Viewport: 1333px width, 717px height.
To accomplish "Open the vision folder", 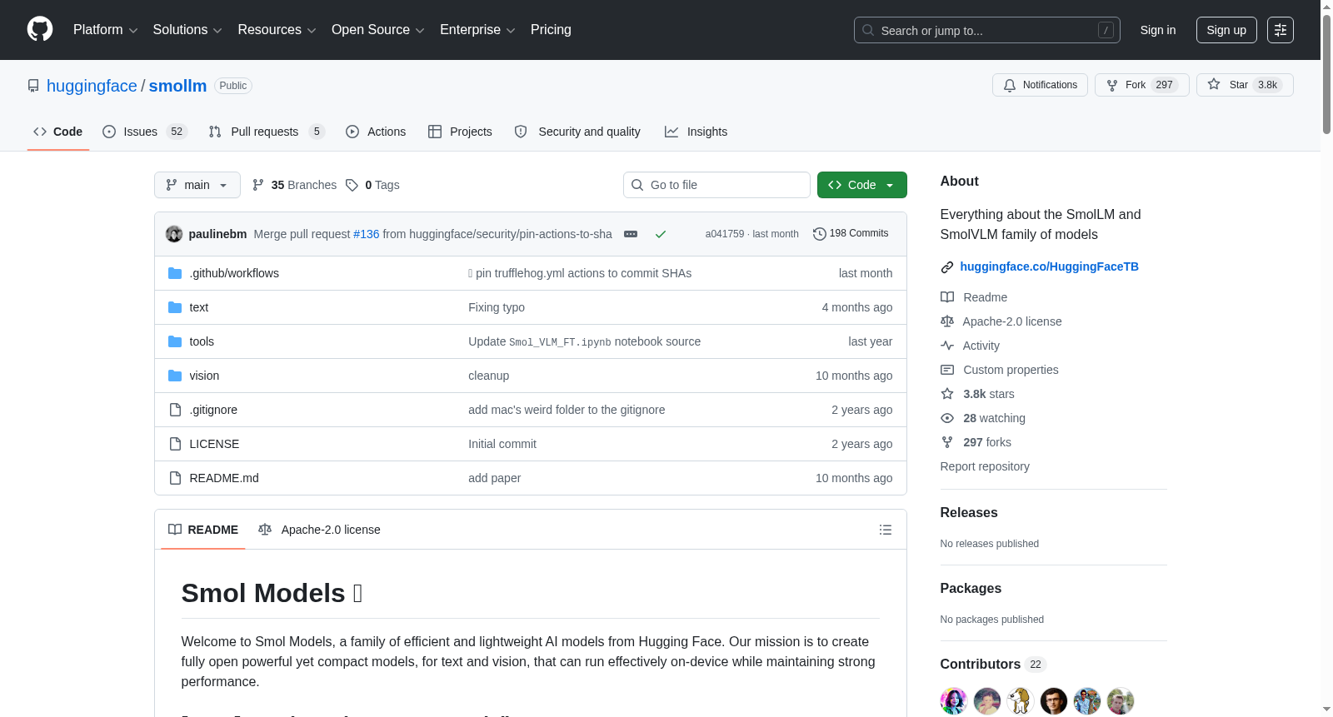I will [x=204, y=376].
